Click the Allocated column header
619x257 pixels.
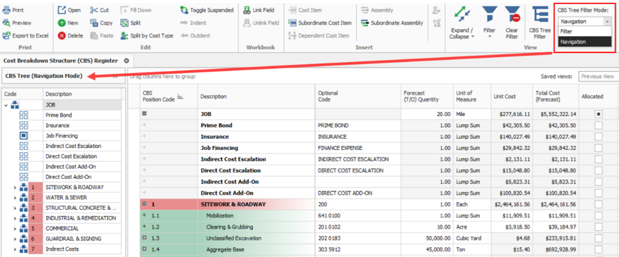(x=598, y=96)
